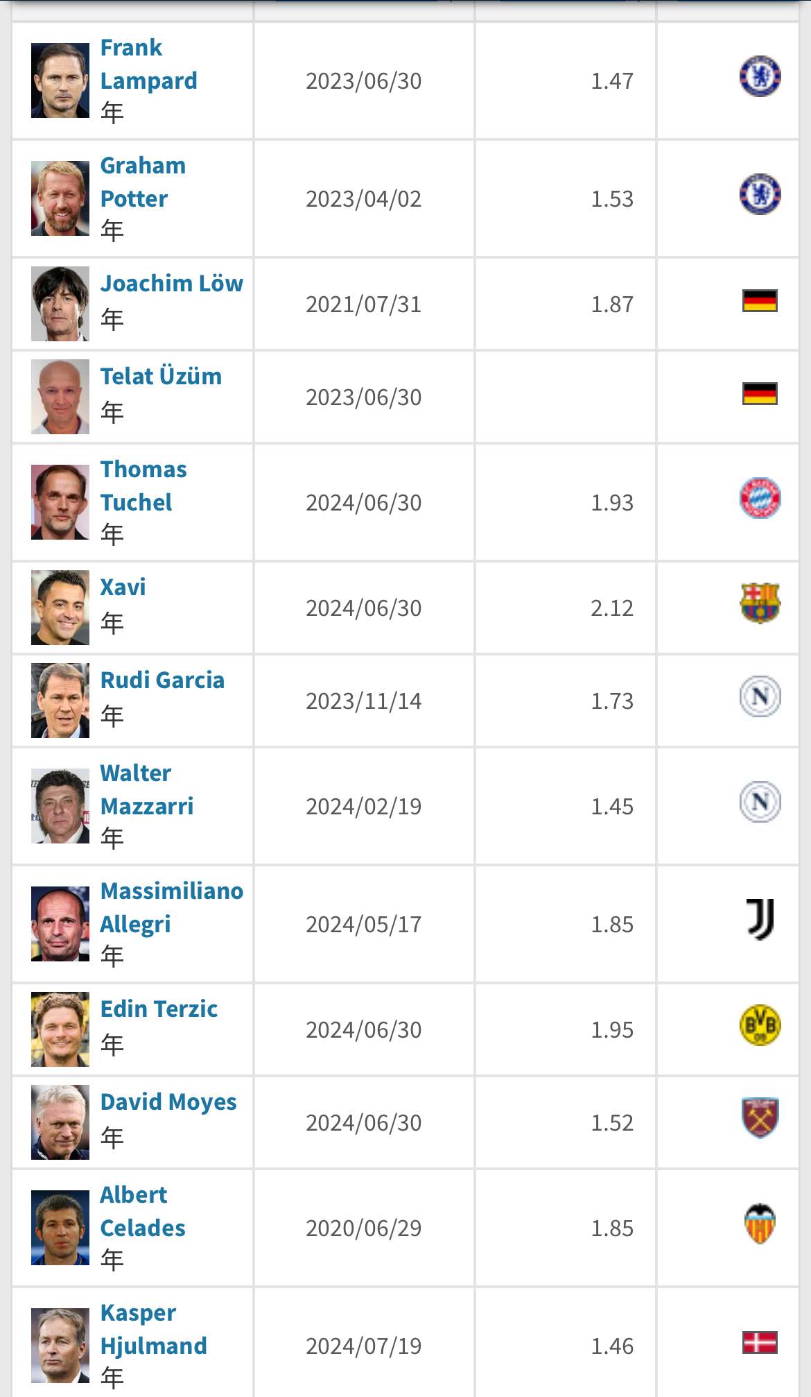
Task: Open Frank Lampard's profile link
Action: (148, 65)
